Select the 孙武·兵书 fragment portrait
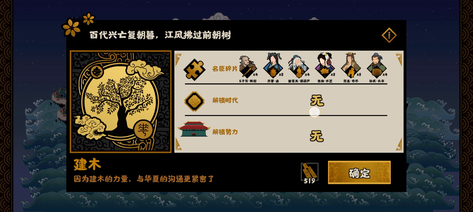Image resolution: width=473 pixels, height=212 pixels. click(377, 66)
